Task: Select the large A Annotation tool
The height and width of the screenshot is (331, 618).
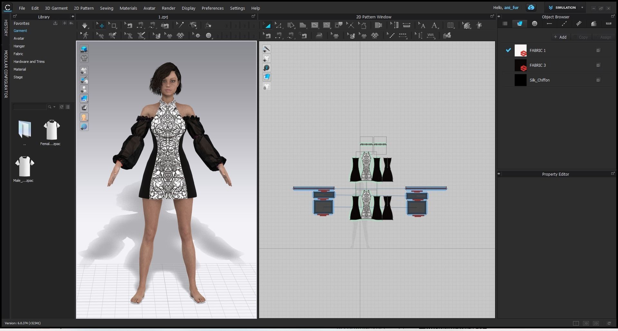Action: pos(435,25)
